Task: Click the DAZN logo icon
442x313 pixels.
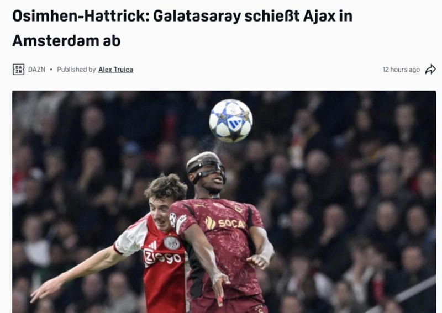Action: pyautogui.click(x=19, y=70)
